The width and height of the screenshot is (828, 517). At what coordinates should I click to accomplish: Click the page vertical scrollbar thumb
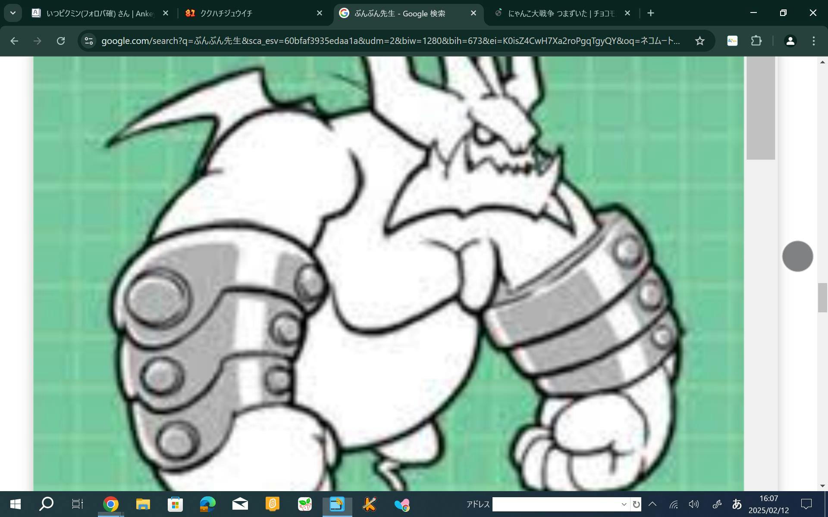click(x=822, y=297)
